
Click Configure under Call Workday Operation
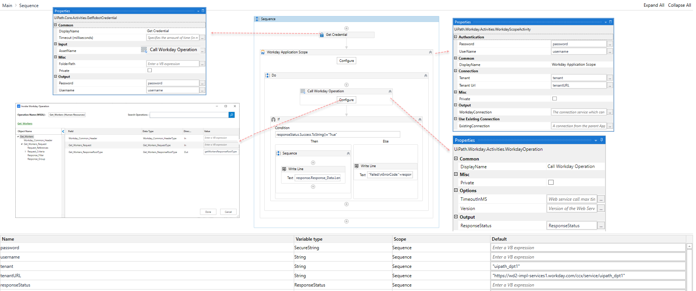click(x=347, y=100)
